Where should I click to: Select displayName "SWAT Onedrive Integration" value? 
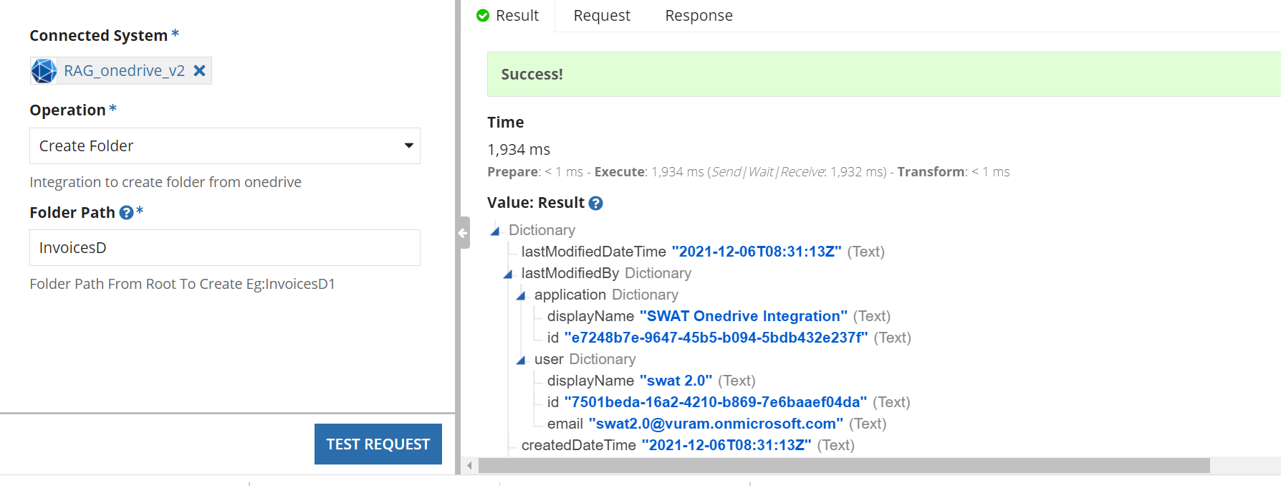coord(744,316)
